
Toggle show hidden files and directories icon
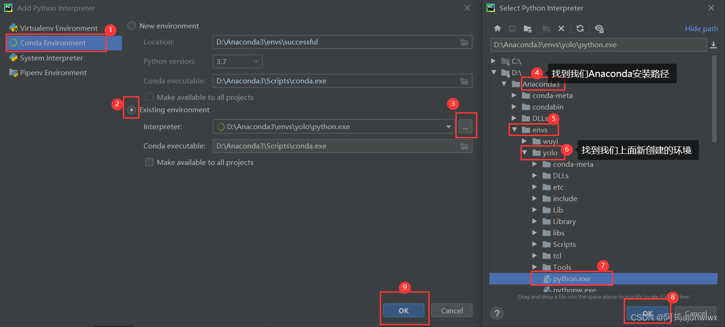click(599, 28)
